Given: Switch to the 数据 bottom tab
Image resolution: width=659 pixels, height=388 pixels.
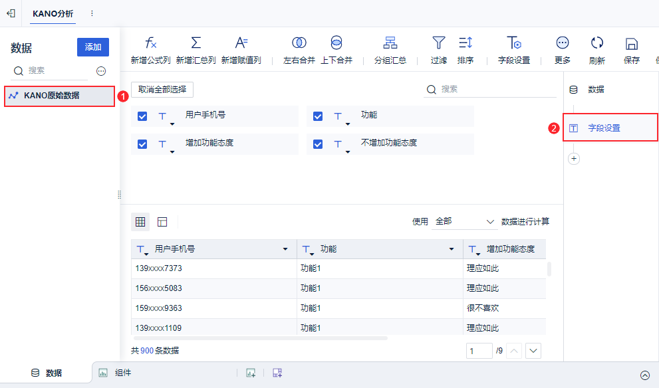Looking at the screenshot, I should point(47,373).
